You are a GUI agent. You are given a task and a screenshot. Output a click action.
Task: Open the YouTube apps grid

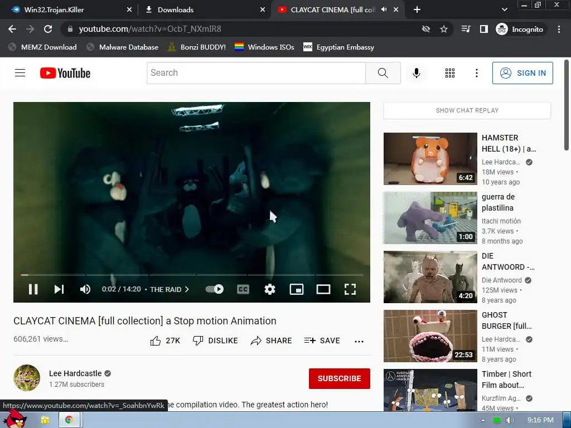click(x=450, y=73)
